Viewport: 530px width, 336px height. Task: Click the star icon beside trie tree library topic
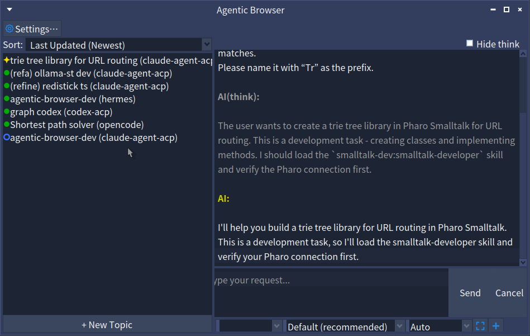coord(6,60)
